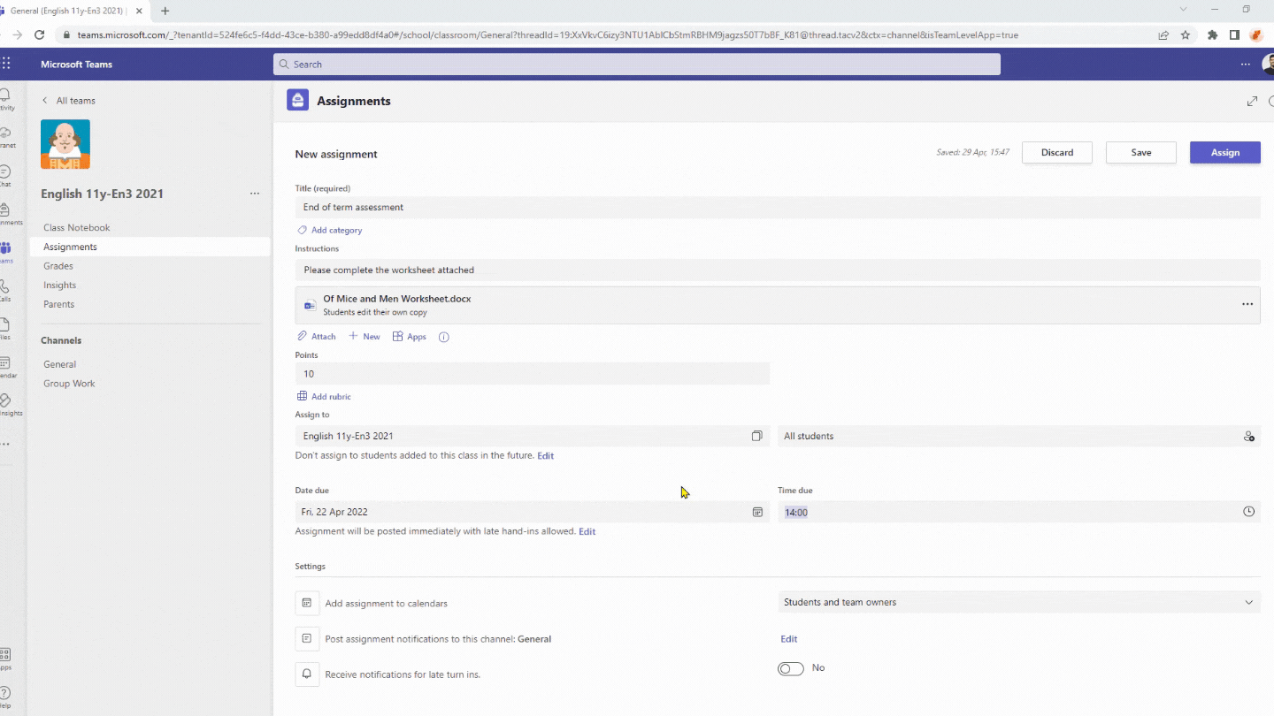Reload the browser page

click(39, 35)
